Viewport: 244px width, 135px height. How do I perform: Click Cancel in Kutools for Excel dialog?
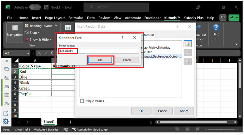(x=127, y=60)
